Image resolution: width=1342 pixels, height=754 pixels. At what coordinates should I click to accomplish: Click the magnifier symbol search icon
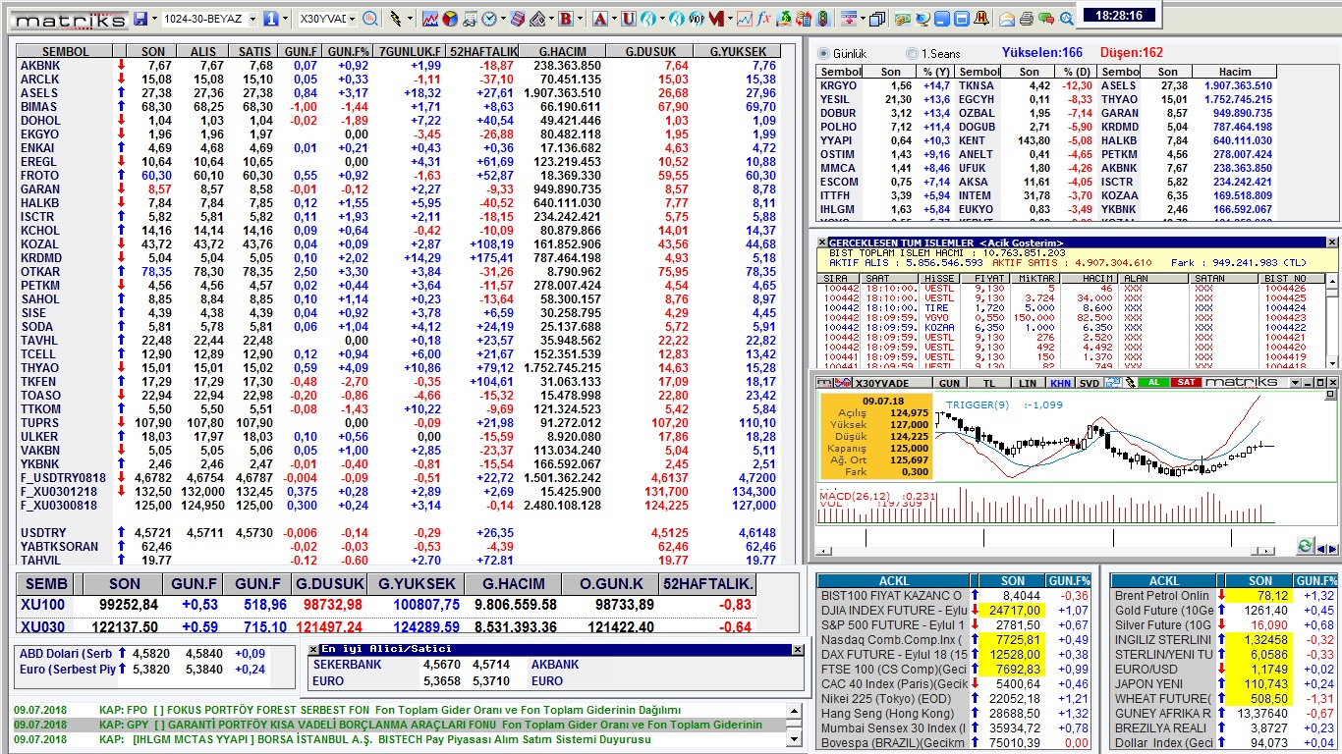370,19
